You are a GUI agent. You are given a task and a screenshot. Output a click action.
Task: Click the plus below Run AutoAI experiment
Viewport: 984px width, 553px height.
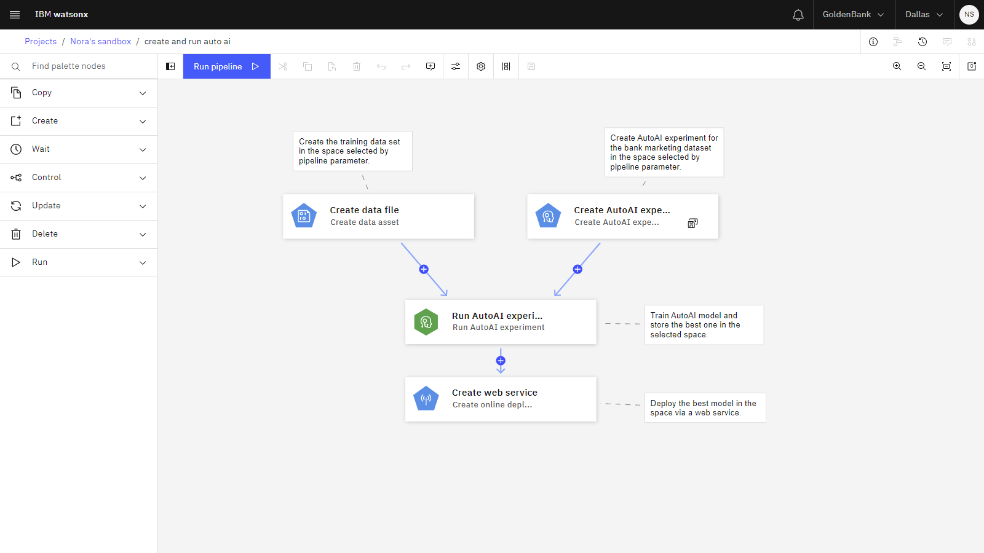click(x=501, y=361)
